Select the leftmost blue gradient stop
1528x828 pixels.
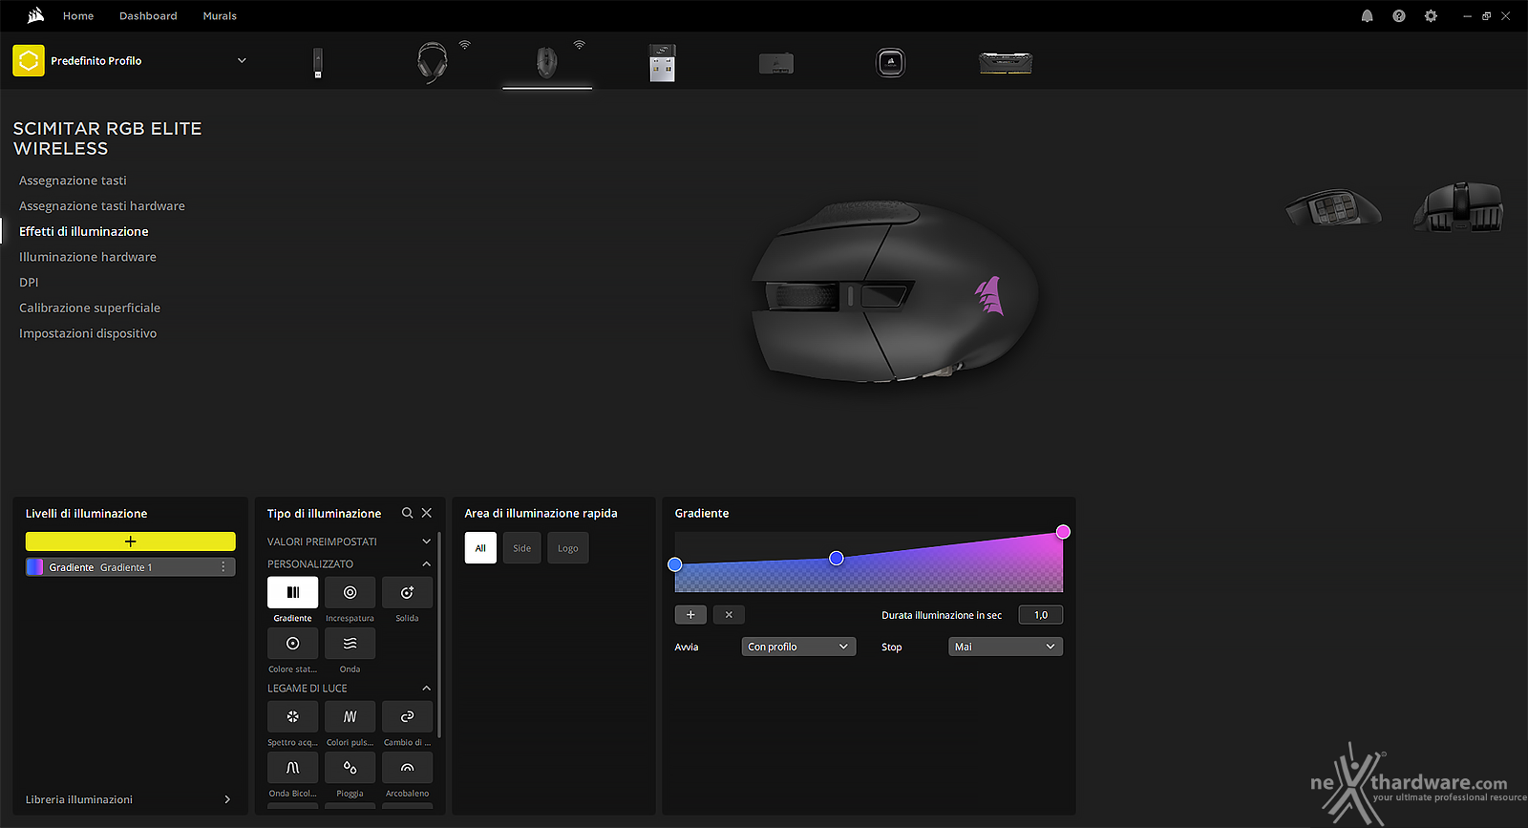point(675,564)
